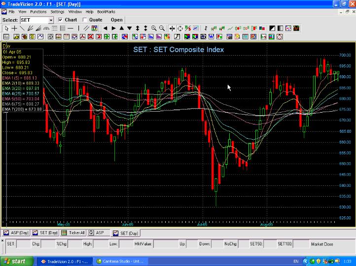Select the trend line drawing tool
Image resolution: width=356 pixels, height=266 pixels.
point(22,29)
